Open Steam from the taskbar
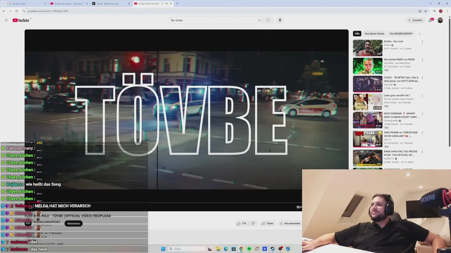Image resolution: width=451 pixels, height=253 pixels. point(272,249)
